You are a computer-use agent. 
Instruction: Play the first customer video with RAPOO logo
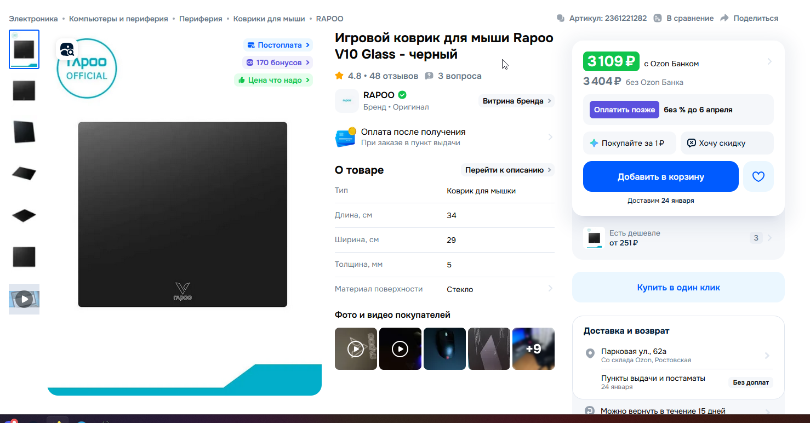pyautogui.click(x=356, y=348)
